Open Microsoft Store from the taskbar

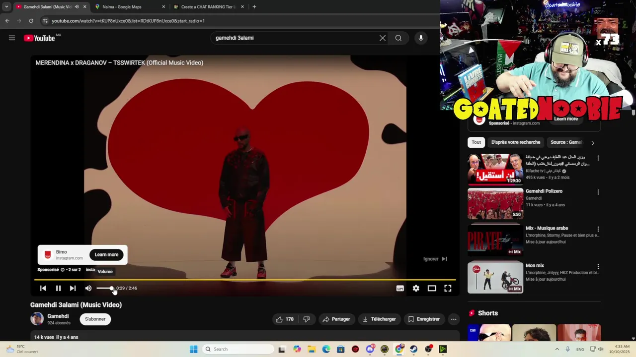[x=340, y=349]
